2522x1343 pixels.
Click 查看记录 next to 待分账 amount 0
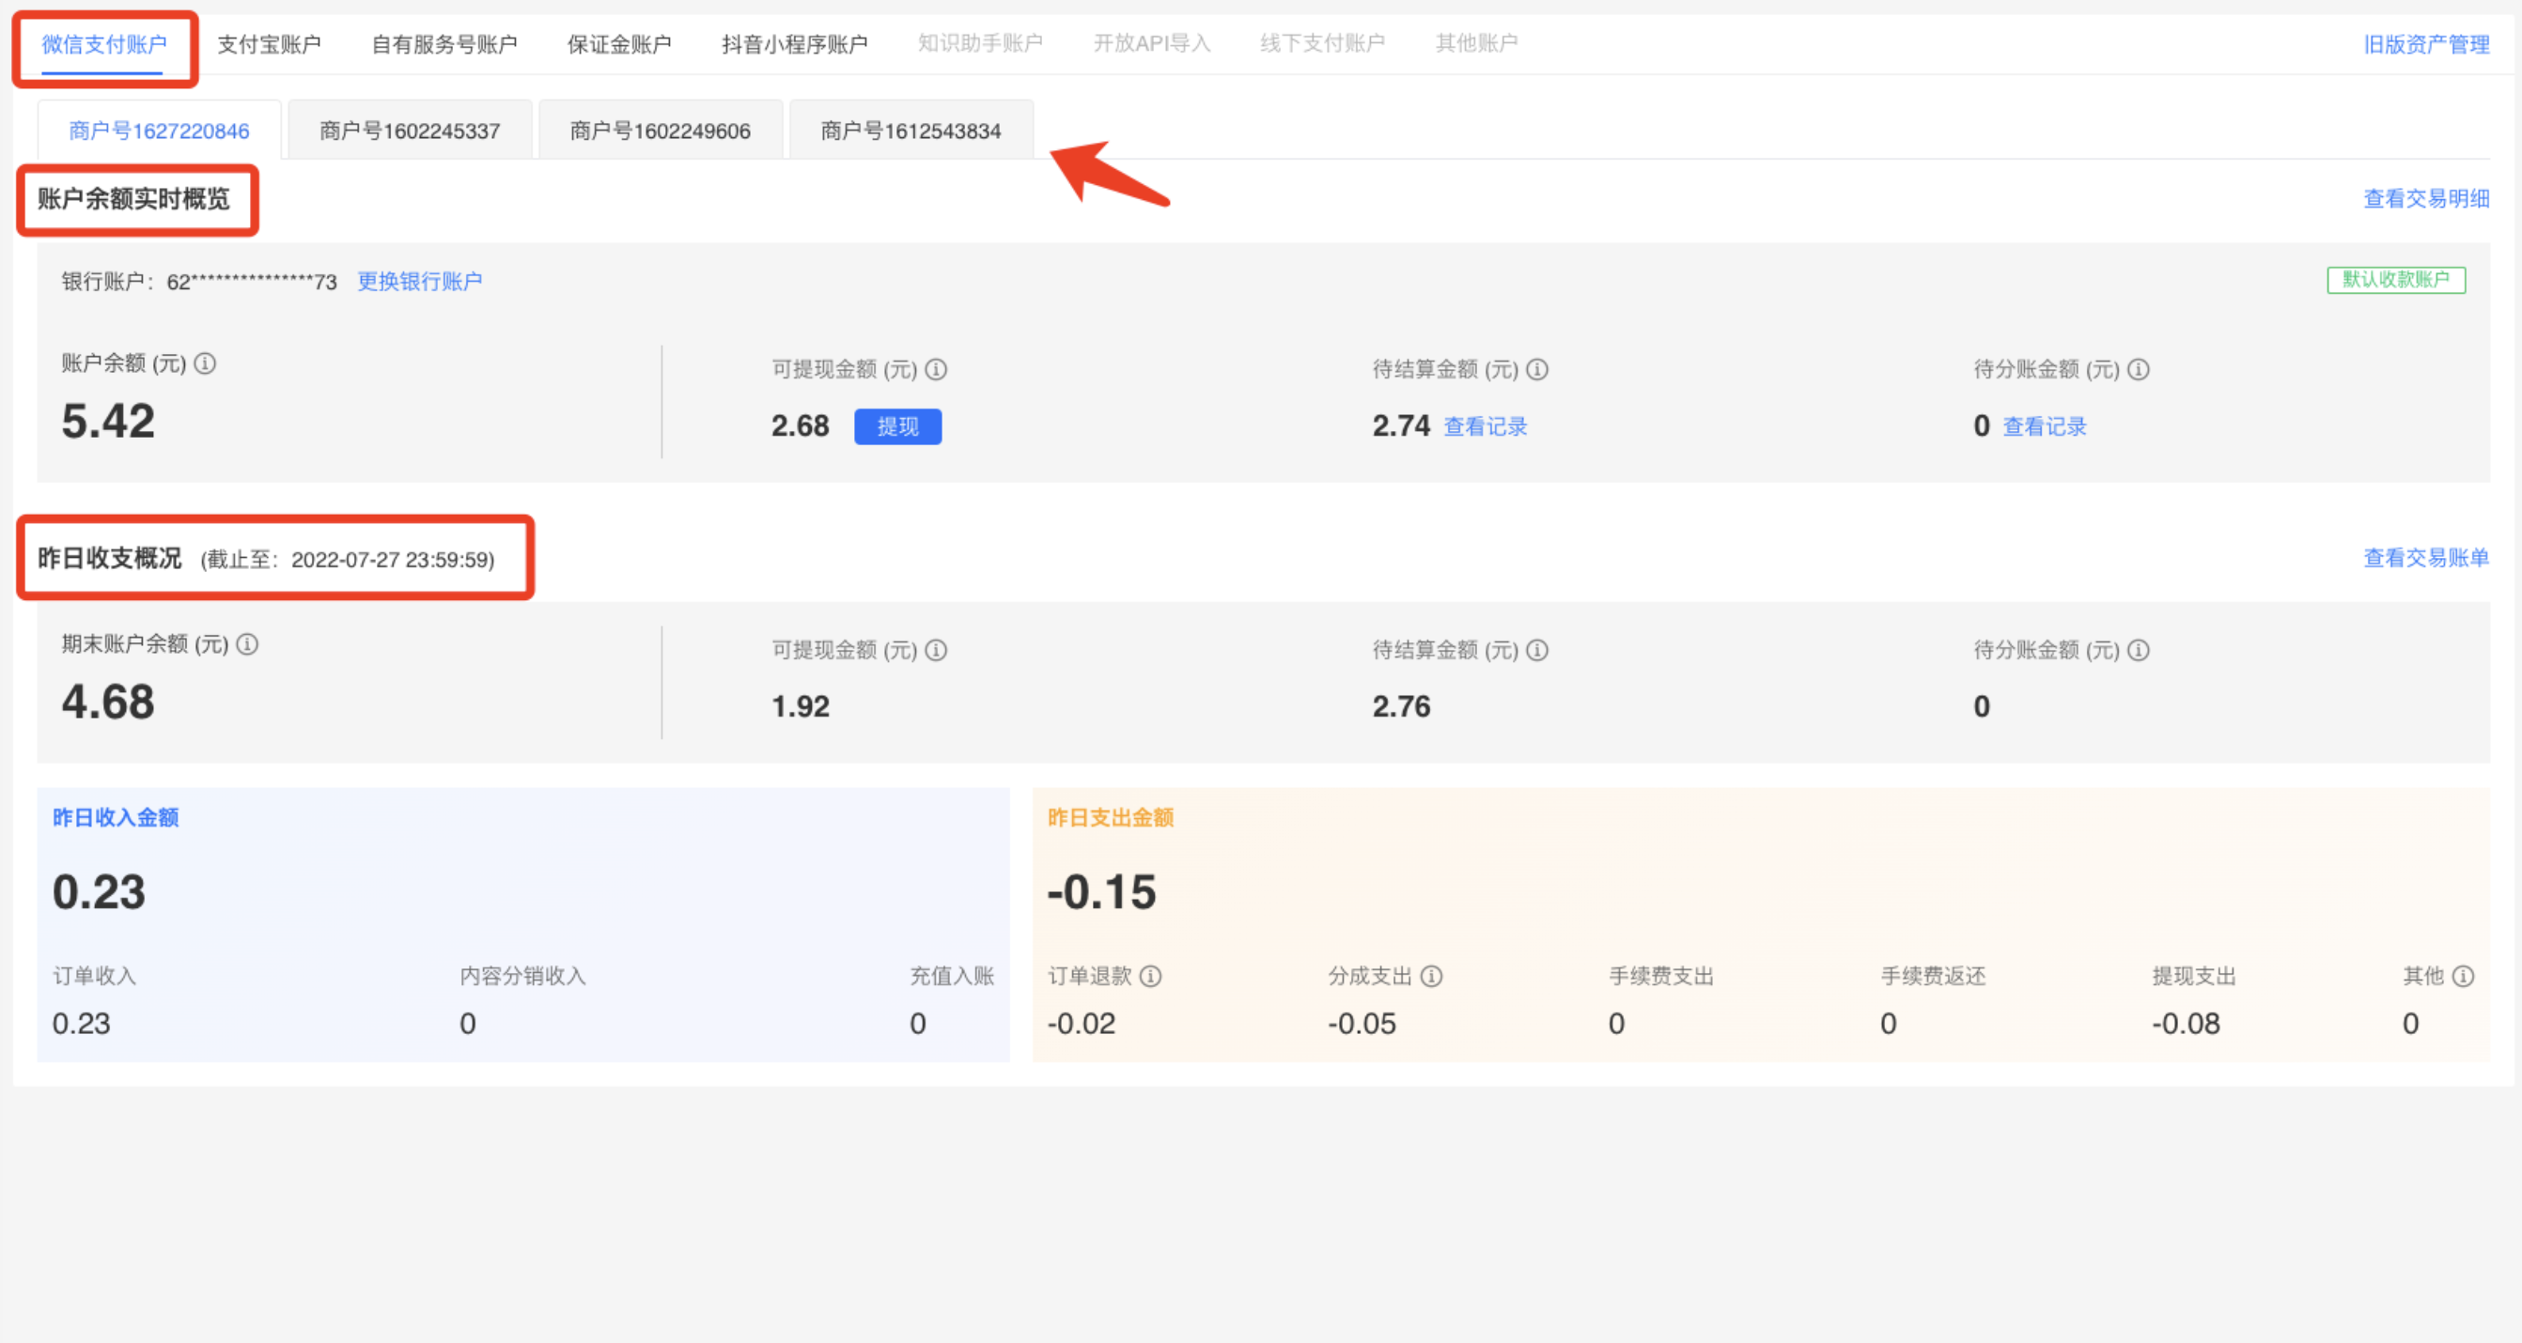tap(2045, 427)
